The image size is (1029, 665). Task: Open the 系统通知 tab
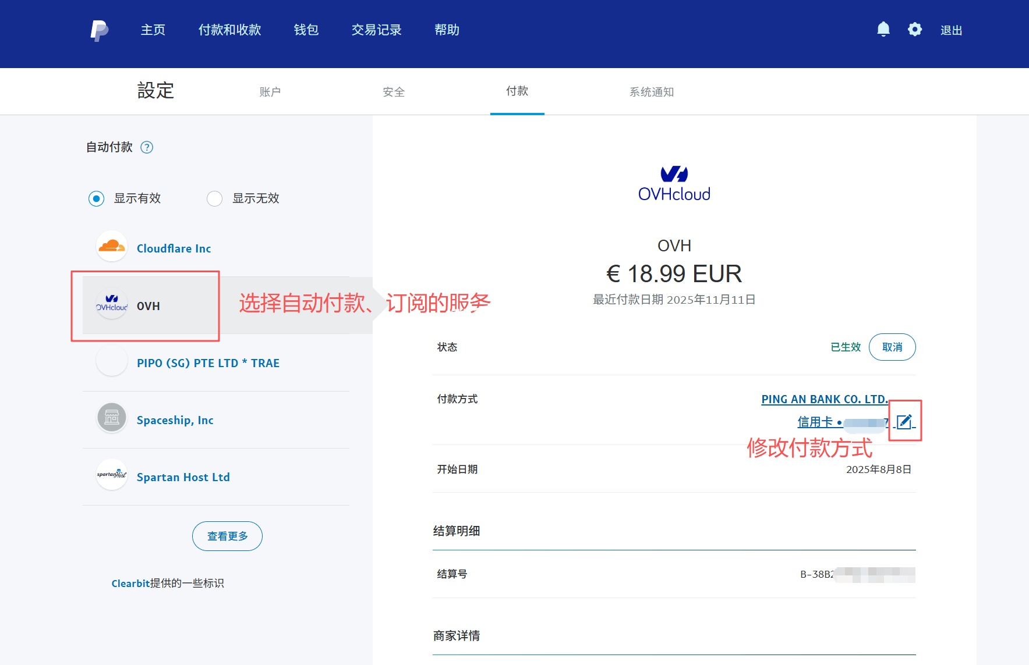tap(651, 92)
